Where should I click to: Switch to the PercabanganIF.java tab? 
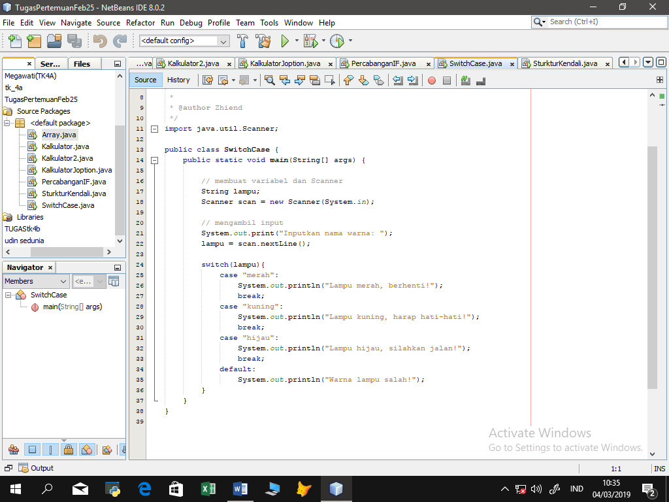point(383,63)
